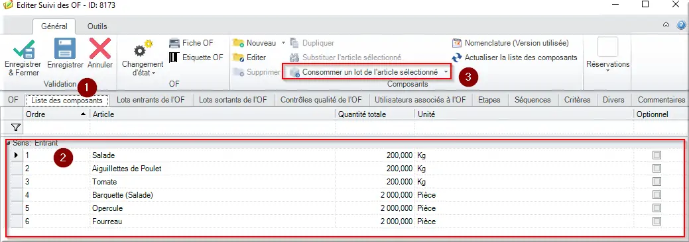The width and height of the screenshot is (689, 242).
Task: Click the red Annuler cross icon
Action: [100, 49]
